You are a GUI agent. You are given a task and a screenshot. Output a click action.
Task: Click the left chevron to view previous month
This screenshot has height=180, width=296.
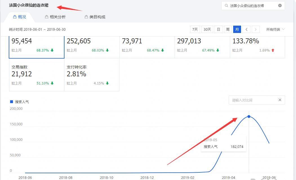(x=246, y=29)
